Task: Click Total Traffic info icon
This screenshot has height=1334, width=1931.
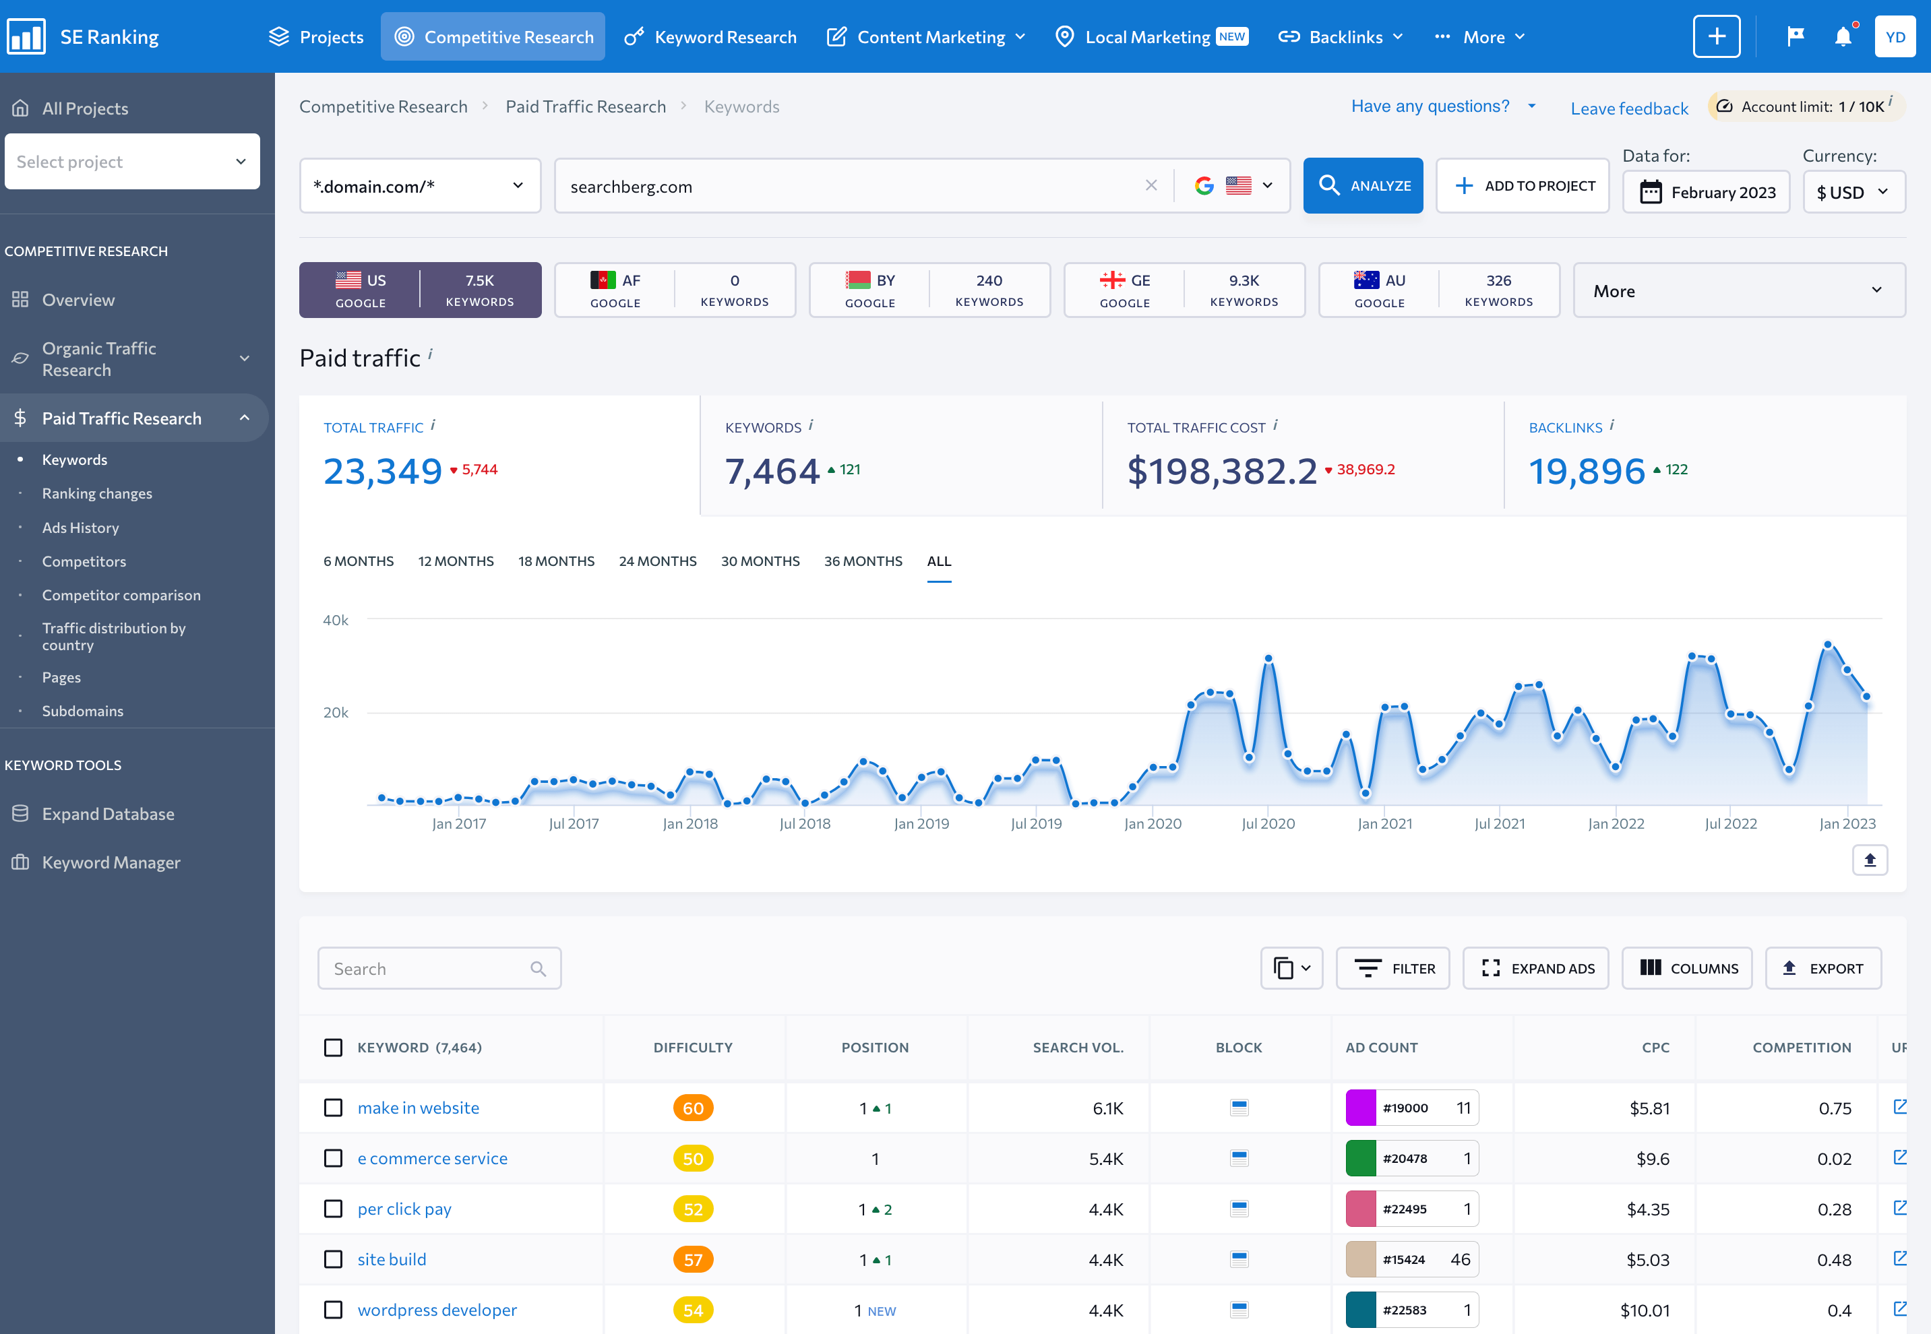Action: click(433, 425)
